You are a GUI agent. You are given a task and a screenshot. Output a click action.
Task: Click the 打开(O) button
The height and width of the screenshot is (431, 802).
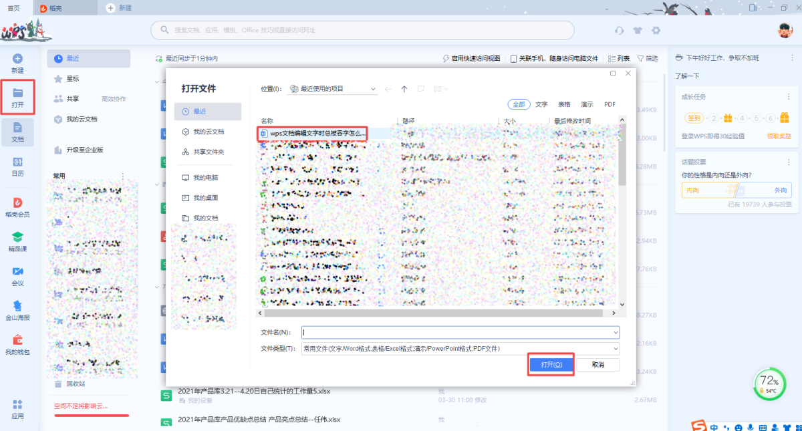point(551,365)
